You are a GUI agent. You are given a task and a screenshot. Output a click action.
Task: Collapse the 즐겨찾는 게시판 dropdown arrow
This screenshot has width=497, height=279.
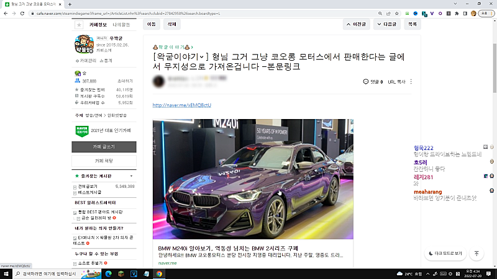tap(131, 176)
